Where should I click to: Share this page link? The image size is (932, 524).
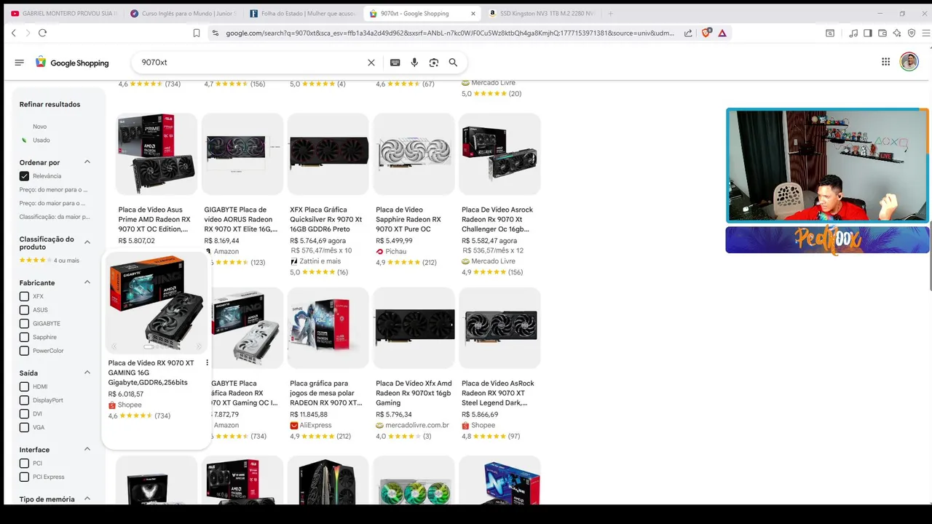pos(688,33)
